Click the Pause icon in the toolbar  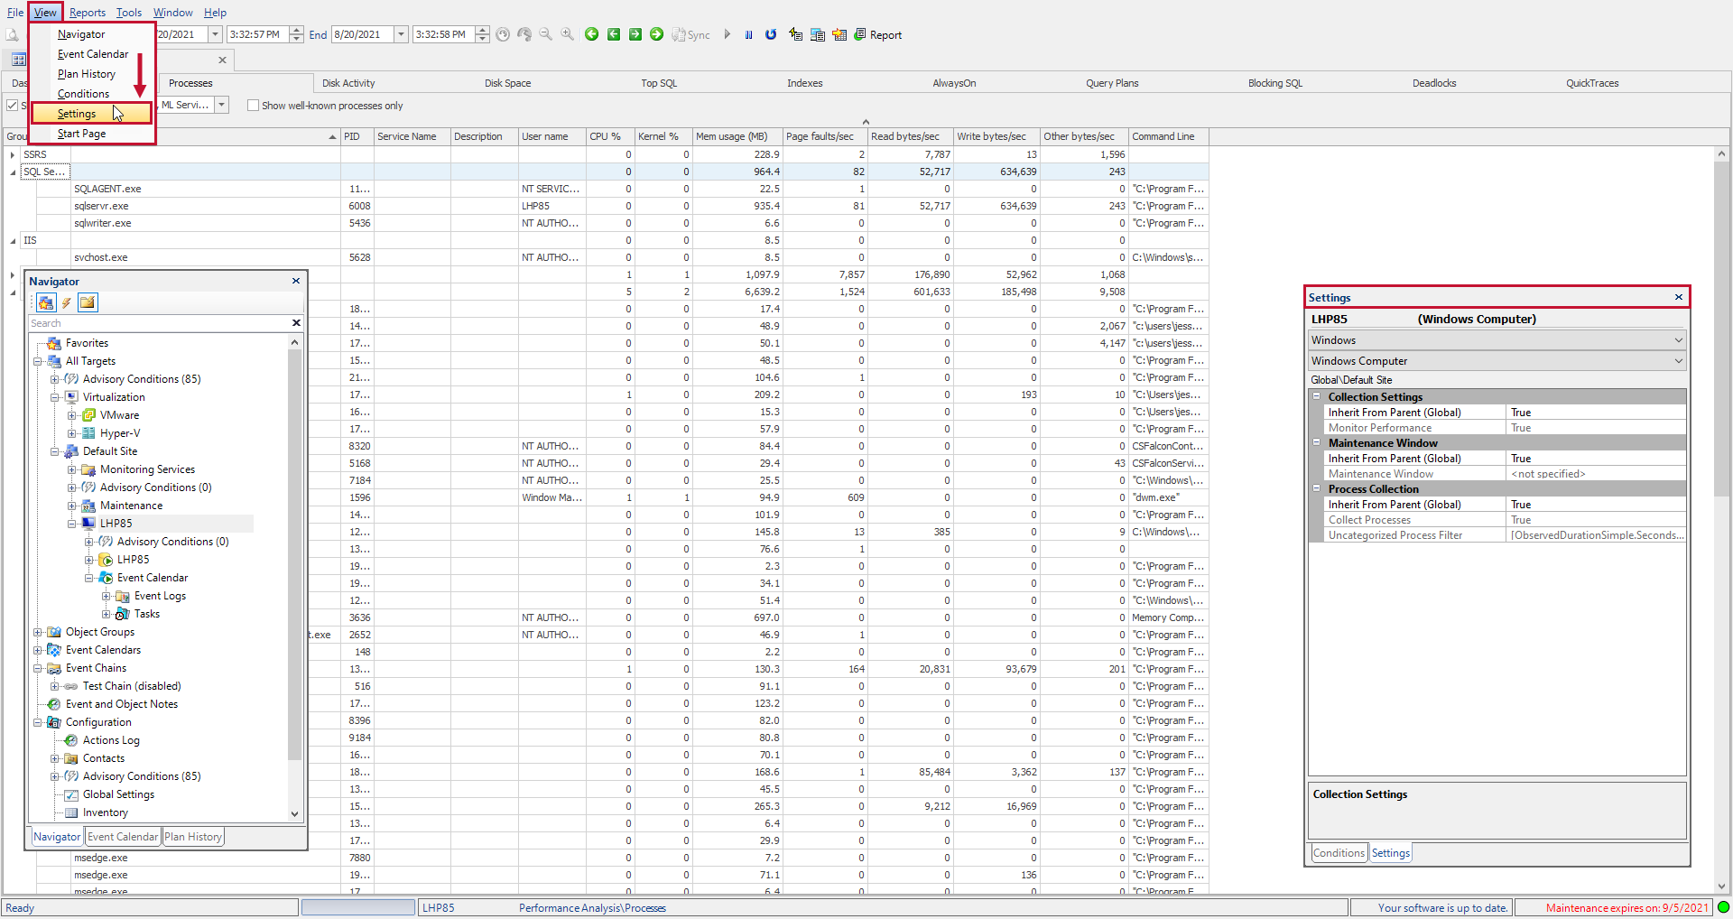pyautogui.click(x=748, y=34)
